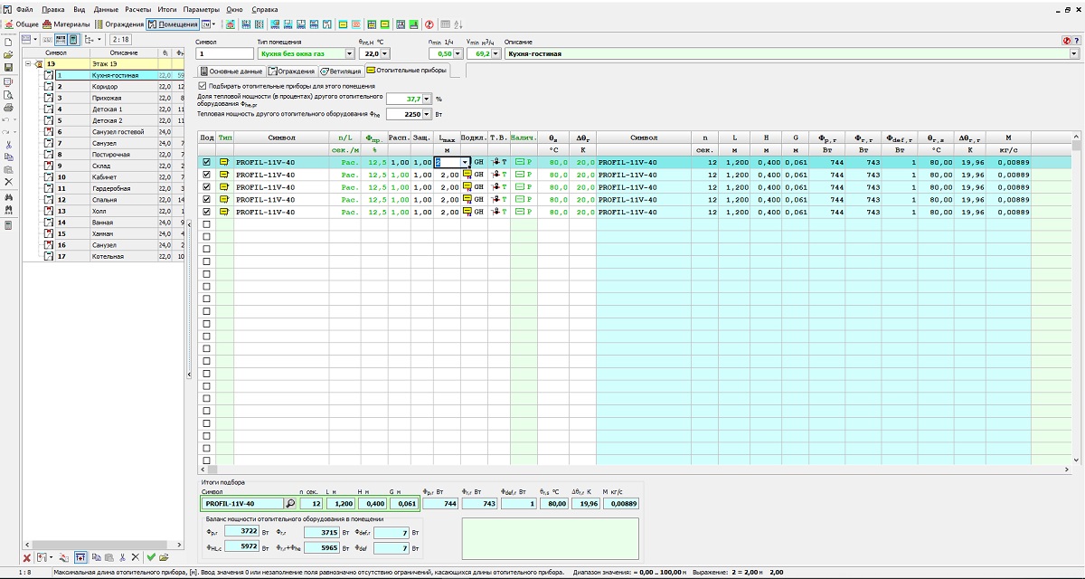Check the first empty row checkbox below radiators
Viewport: 1085px width, 579px height.
pos(207,224)
